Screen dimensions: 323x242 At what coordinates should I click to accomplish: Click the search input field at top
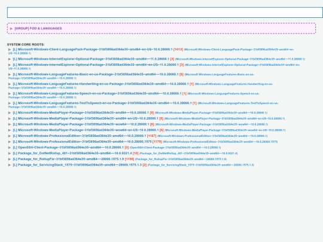click(x=165, y=13)
